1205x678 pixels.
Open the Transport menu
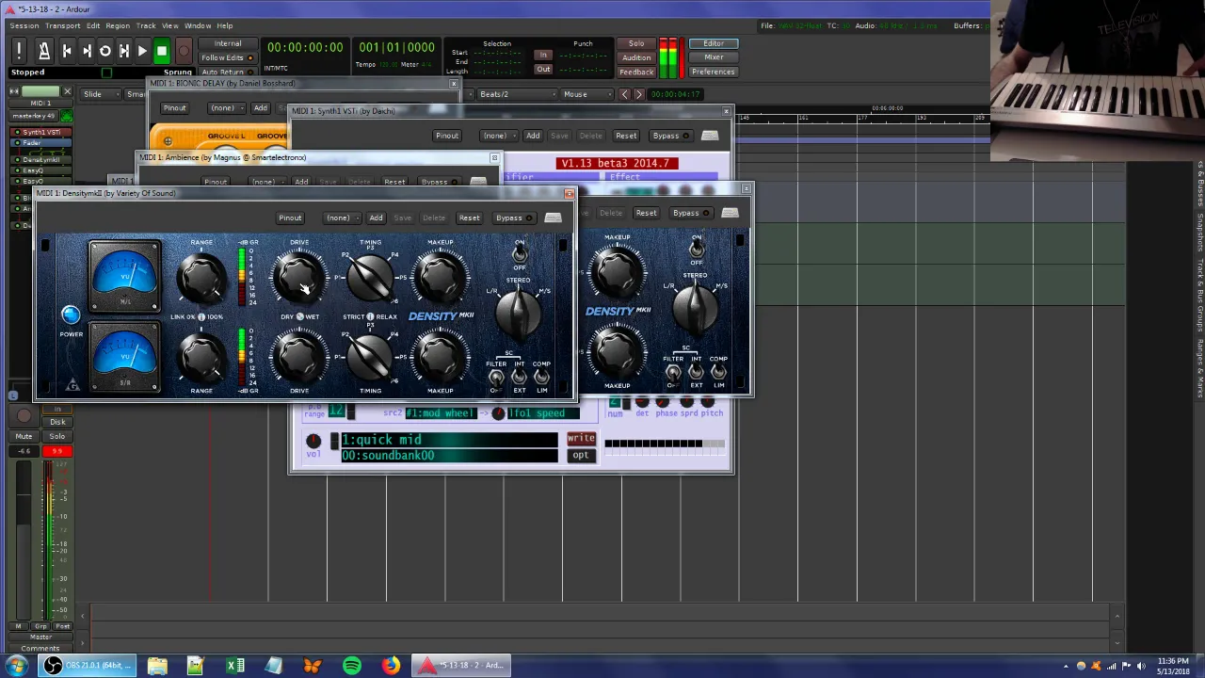[62, 25]
